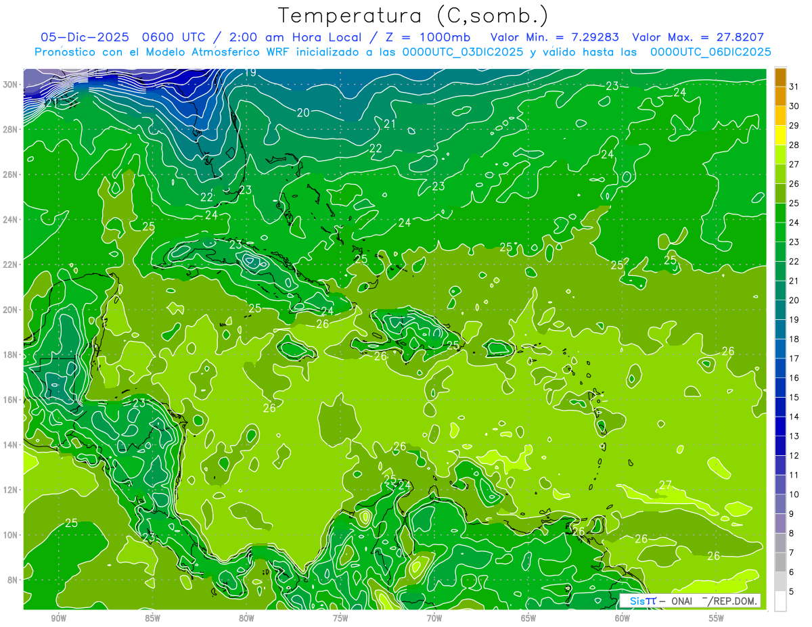
Task: Click the color scale label 22
Action: [x=794, y=261]
